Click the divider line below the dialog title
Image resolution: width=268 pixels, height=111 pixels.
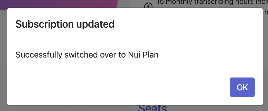tap(135, 40)
